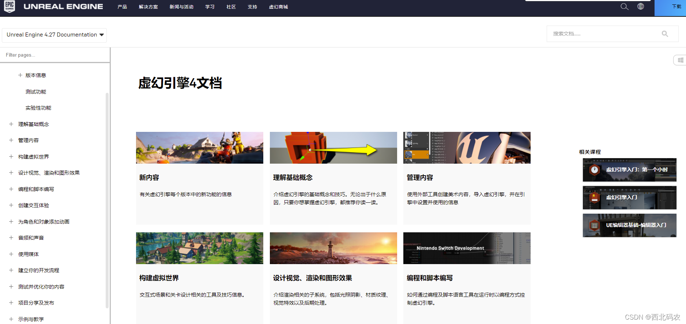Open the 新闻与活动 top menu
Viewport: 686px width, 324px height.
click(x=181, y=7)
